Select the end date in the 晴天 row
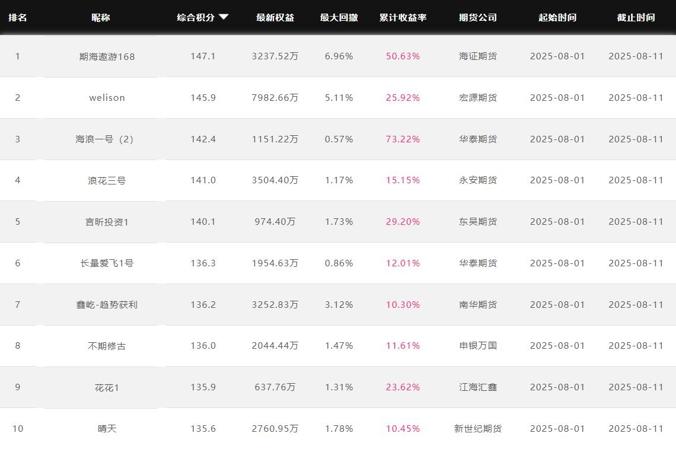 pyautogui.click(x=636, y=428)
